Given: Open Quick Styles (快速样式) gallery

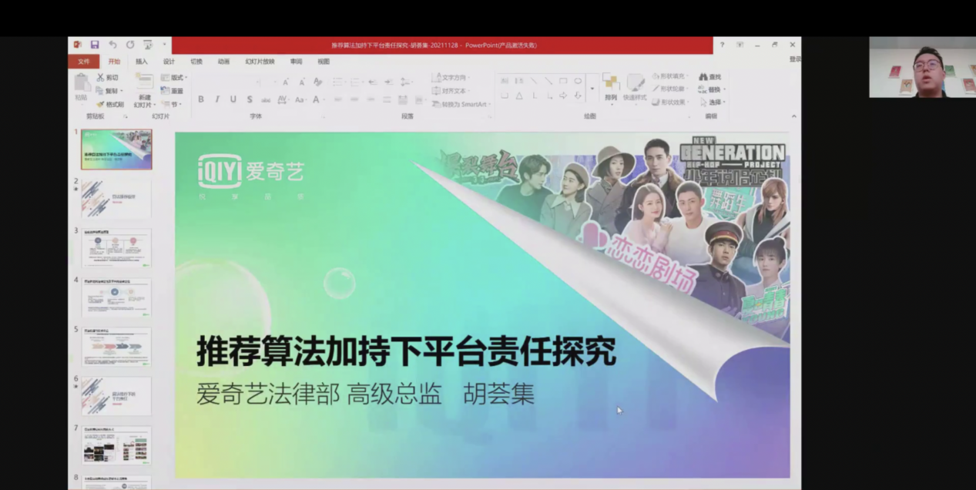Looking at the screenshot, I should pyautogui.click(x=635, y=88).
